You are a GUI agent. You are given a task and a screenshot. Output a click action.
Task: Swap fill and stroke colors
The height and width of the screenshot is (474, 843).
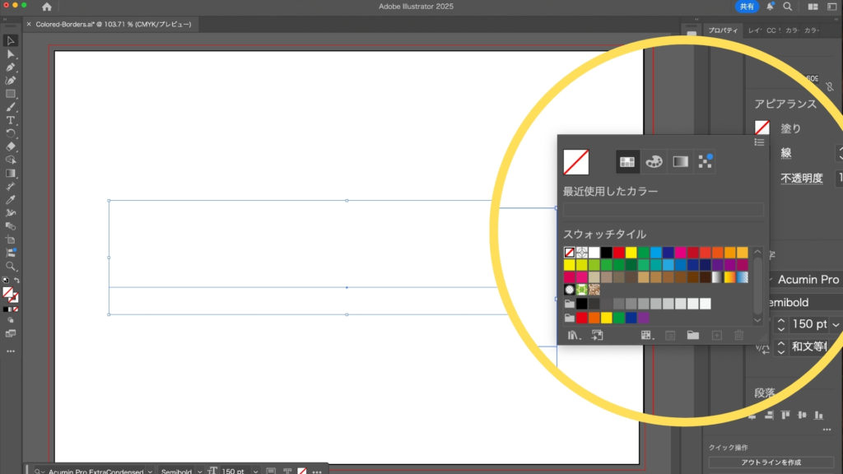click(16, 281)
